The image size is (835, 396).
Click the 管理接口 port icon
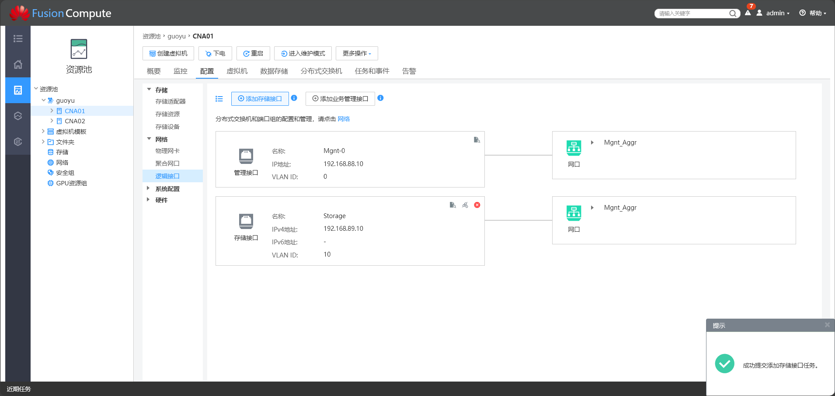(246, 156)
